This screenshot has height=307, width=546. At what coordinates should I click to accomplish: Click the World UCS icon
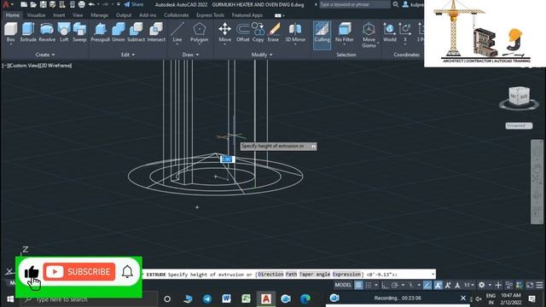tap(390, 32)
